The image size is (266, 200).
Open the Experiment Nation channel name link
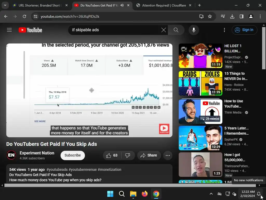[37, 153]
